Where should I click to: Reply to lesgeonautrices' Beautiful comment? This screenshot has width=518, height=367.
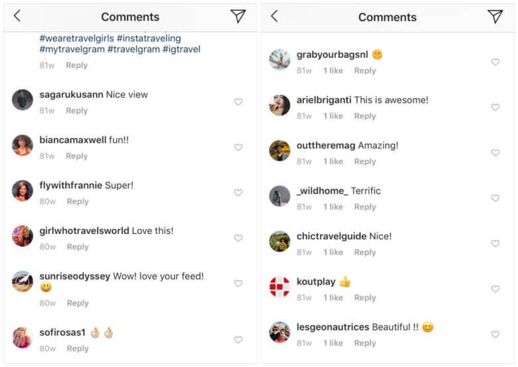pos(365,343)
